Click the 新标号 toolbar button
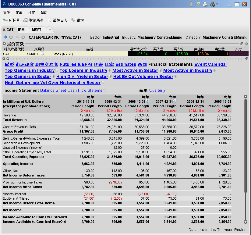The image size is (251, 235). click(x=12, y=20)
